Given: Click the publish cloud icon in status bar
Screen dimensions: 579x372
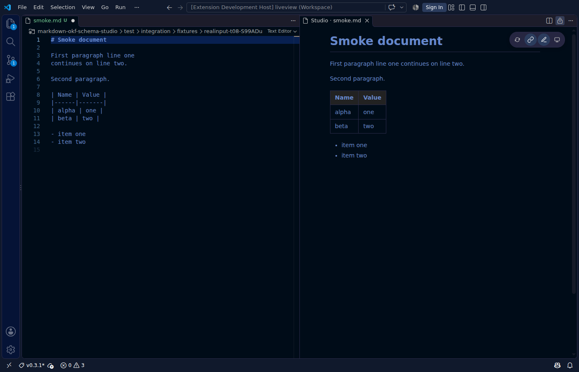Looking at the screenshot, I should (x=50, y=365).
